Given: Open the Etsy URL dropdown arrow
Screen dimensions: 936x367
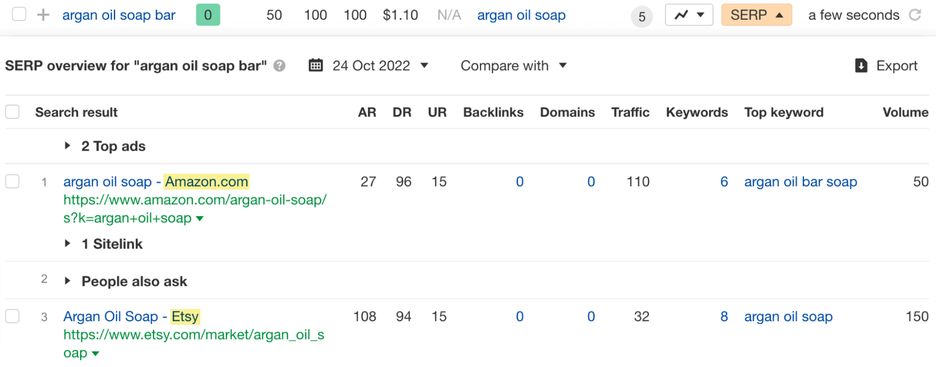Looking at the screenshot, I should (96, 353).
